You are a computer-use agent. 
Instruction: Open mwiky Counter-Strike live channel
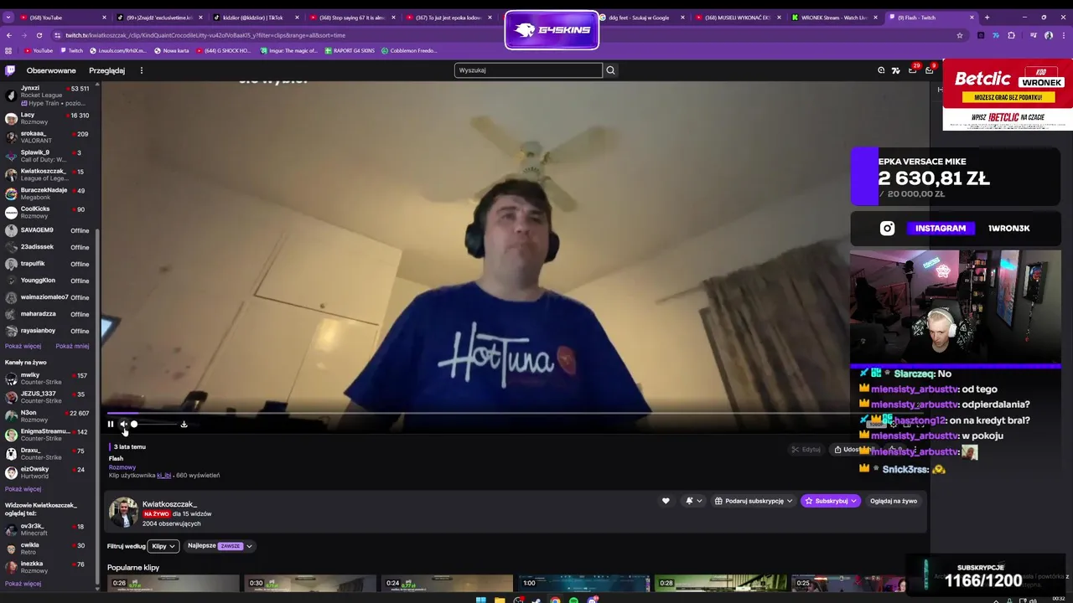[x=49, y=379]
